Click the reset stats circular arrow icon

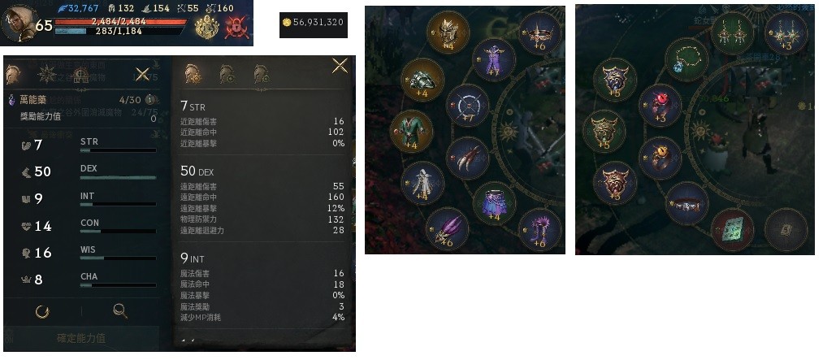pos(42,312)
